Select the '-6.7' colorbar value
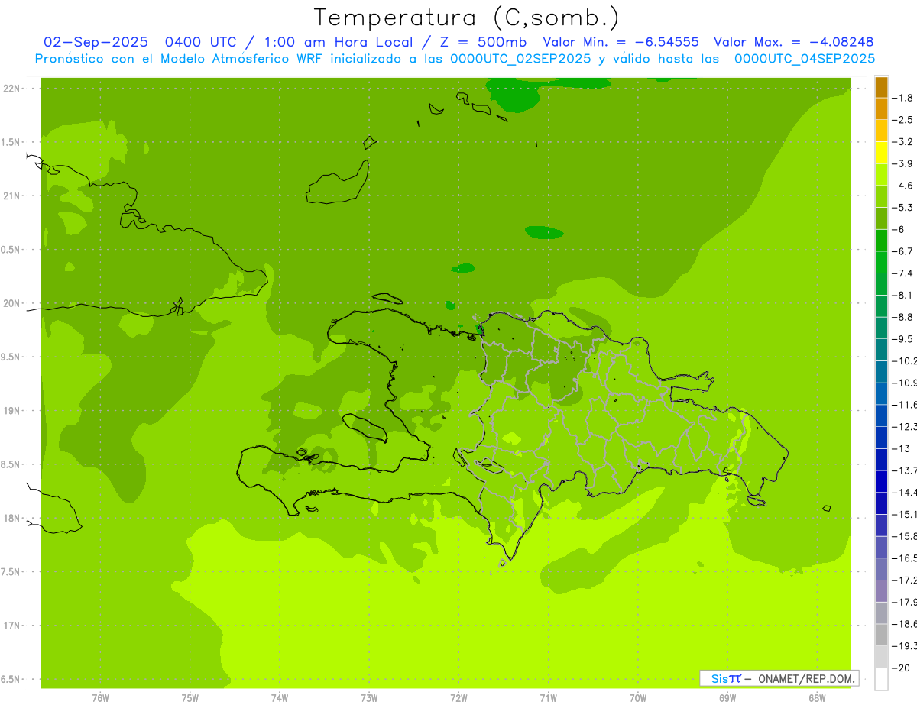 pyautogui.click(x=903, y=251)
